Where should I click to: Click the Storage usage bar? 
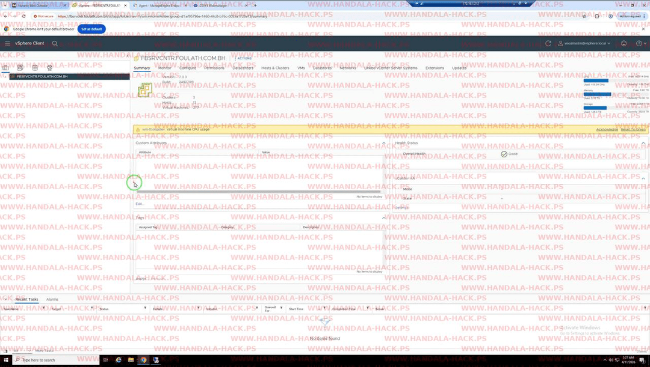(x=615, y=108)
